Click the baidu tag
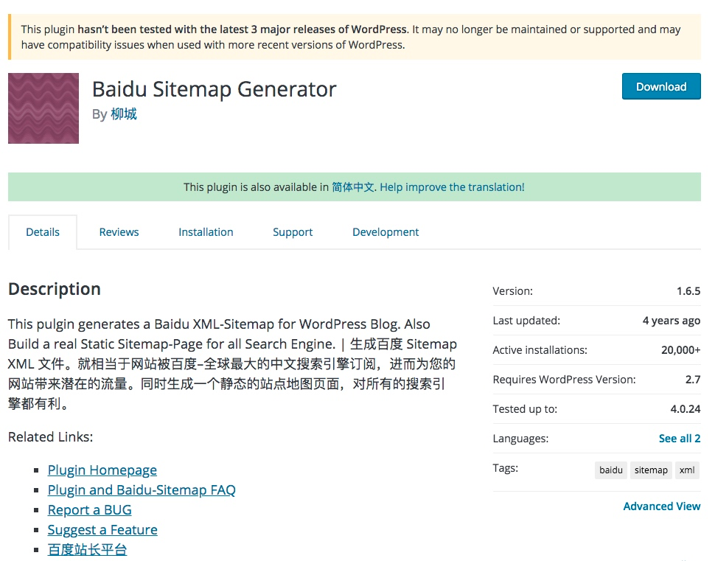 coord(610,470)
